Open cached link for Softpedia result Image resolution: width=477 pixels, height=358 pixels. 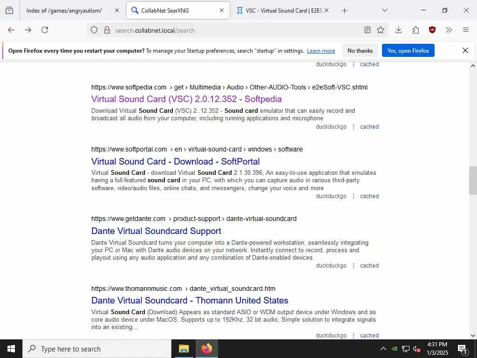369,127
